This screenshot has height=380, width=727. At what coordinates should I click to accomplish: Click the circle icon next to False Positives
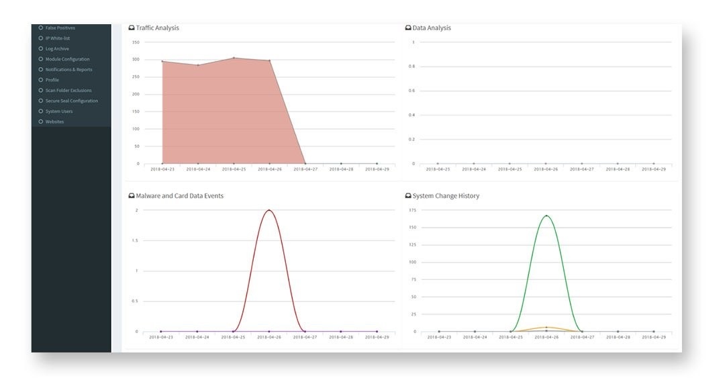[41, 28]
